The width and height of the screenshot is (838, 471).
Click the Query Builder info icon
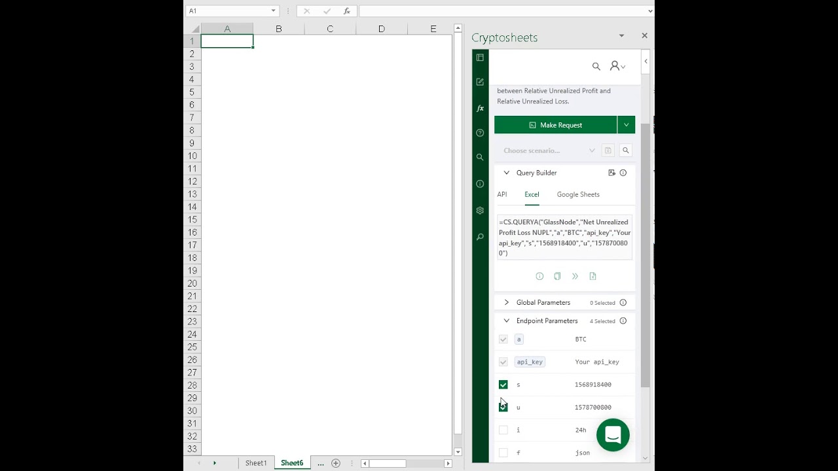coord(623,173)
